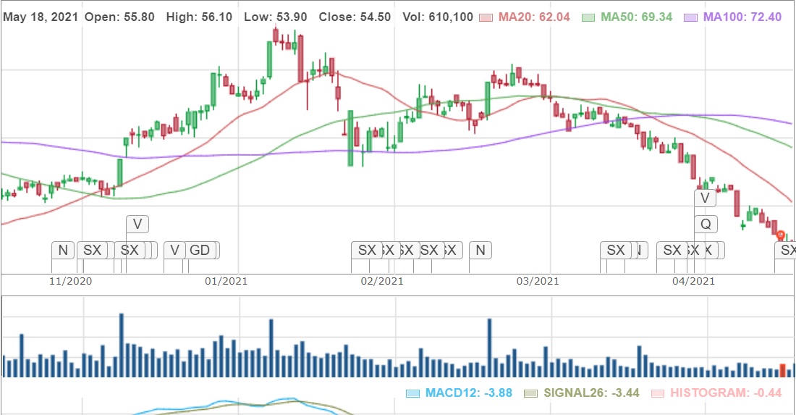
Task: Select the V marker above Q
Action: coord(705,198)
